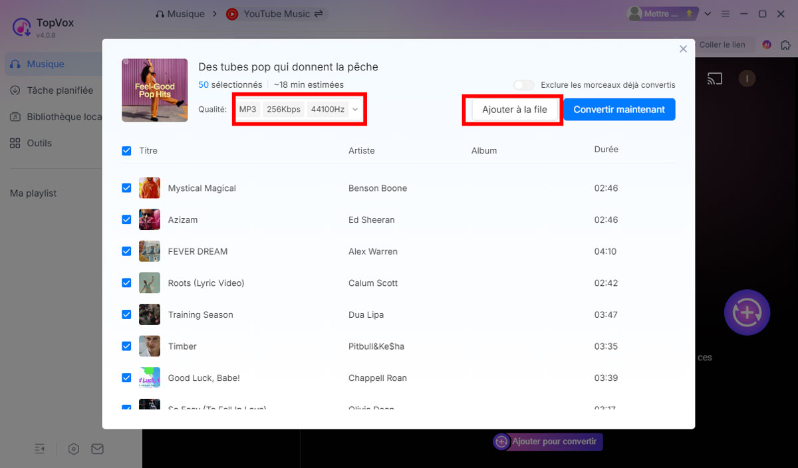Click Convertir maintenant button
The image size is (798, 468).
tap(619, 110)
